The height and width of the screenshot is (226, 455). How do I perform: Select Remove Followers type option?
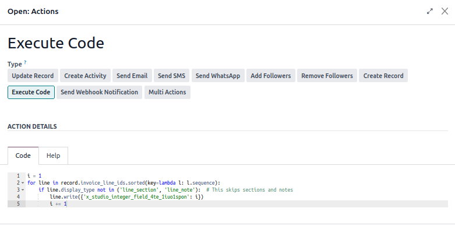point(327,76)
